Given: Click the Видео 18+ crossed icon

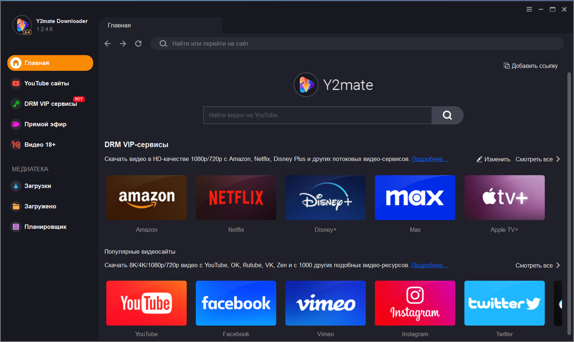Looking at the screenshot, I should point(16,145).
